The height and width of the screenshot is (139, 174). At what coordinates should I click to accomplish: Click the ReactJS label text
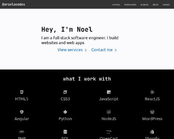(x=152, y=99)
